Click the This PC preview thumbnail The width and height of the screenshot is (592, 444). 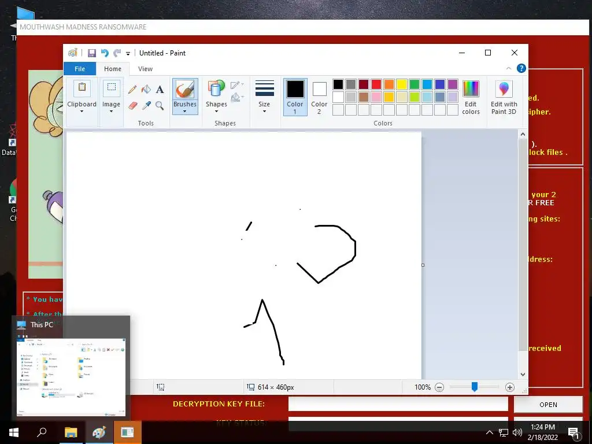[x=71, y=377]
